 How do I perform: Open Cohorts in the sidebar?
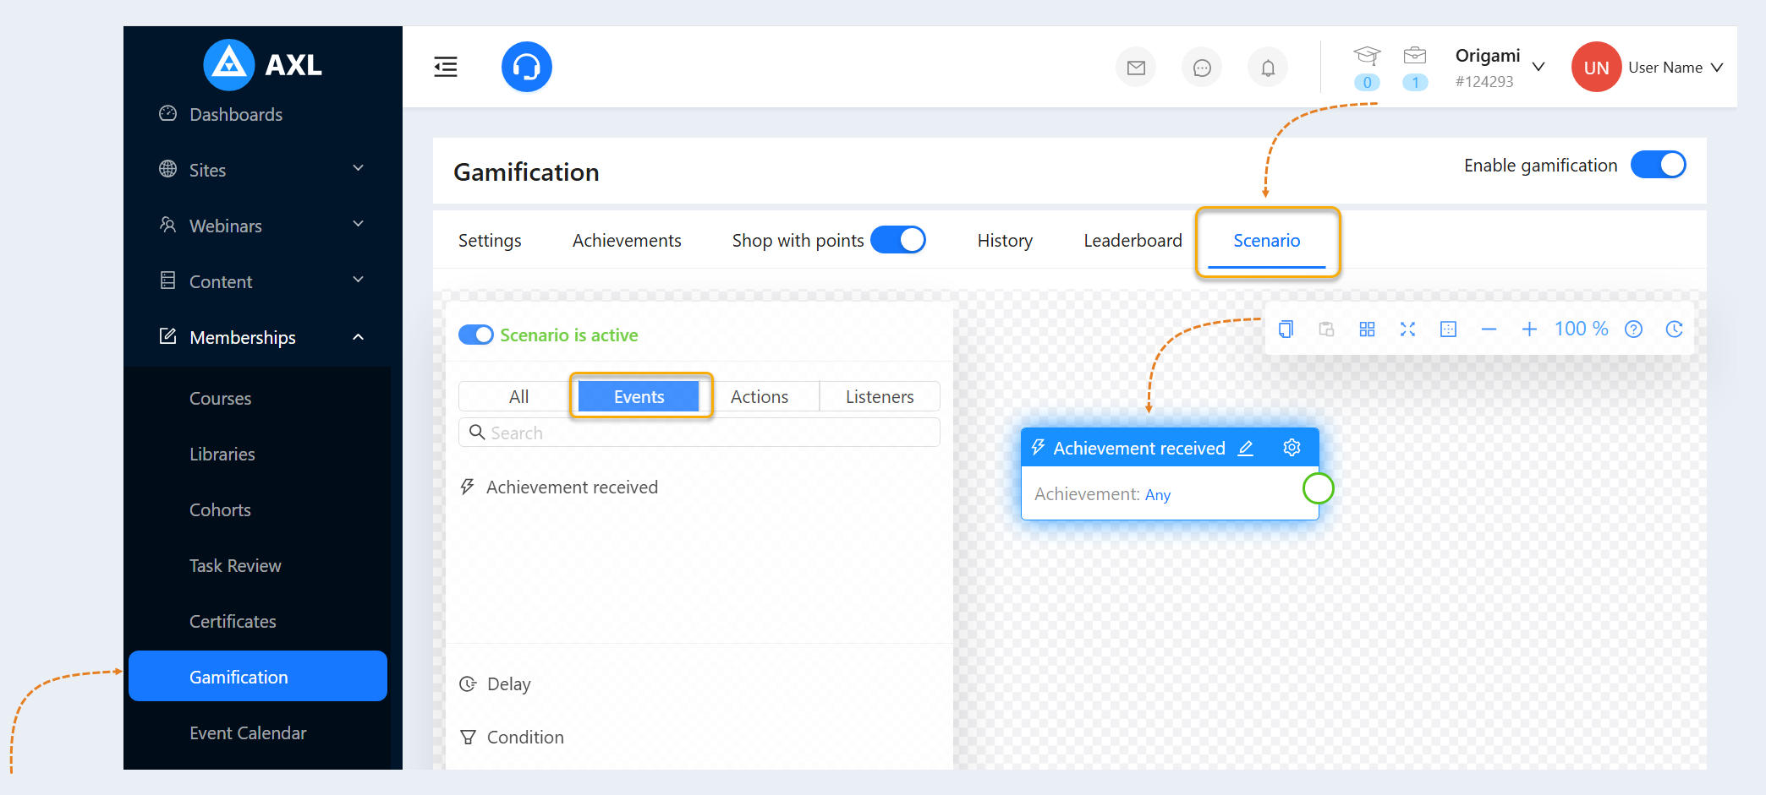coord(220,509)
